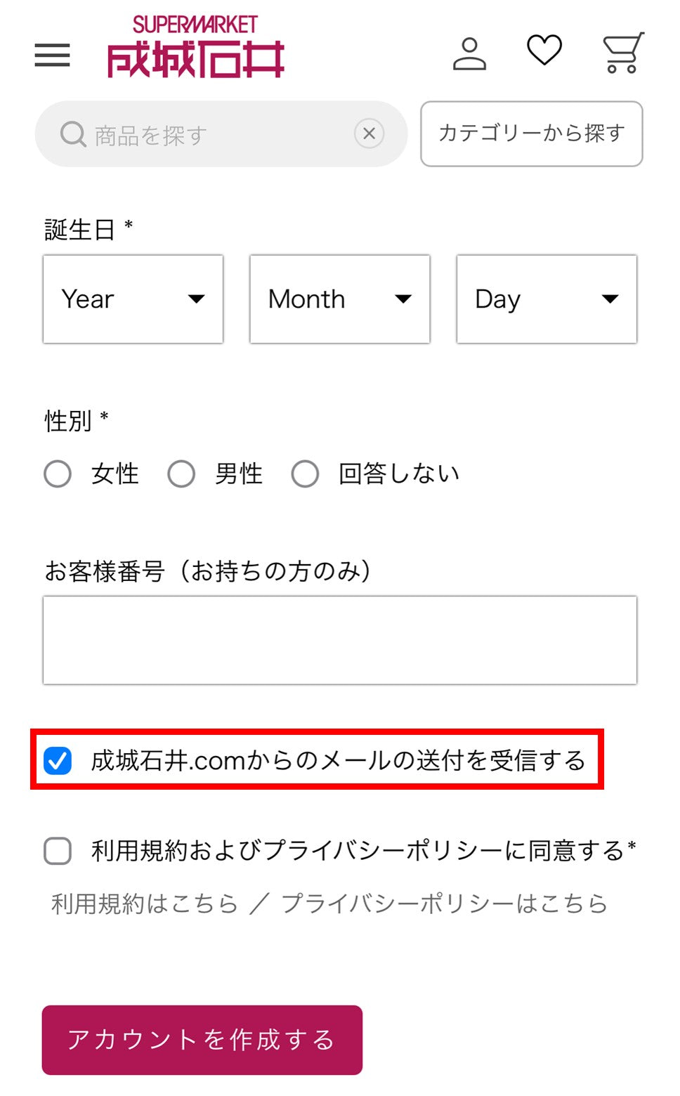Expand the Day dropdown
Image resolution: width=680 pixels, height=1096 pixels.
pos(547,299)
